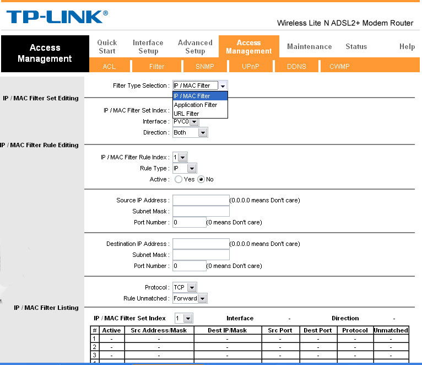Click the Dest IP/Mask column header

point(228,330)
